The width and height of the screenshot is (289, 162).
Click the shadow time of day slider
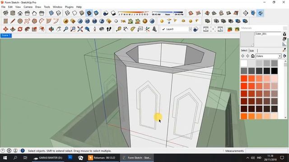pyautogui.click(x=168, y=13)
